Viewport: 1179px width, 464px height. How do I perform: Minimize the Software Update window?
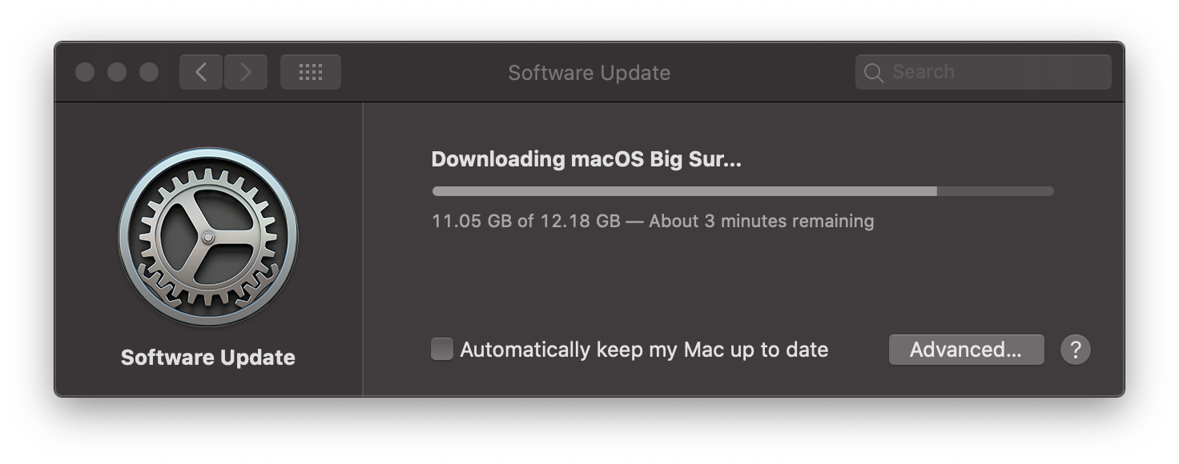pos(117,72)
